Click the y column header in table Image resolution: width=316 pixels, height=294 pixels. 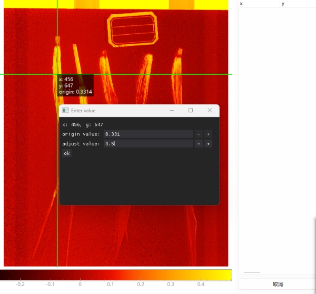click(x=298, y=4)
